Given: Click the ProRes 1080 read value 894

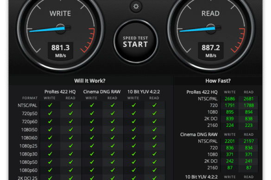Looking at the screenshot, I should click(248, 112).
